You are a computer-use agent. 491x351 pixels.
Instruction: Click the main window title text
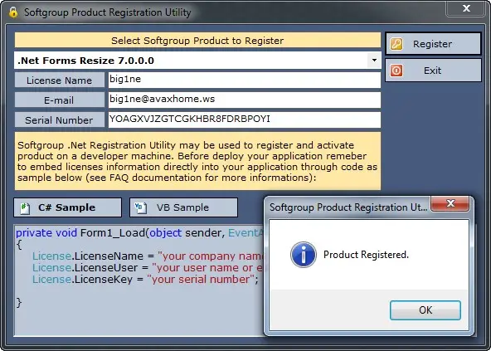(108, 12)
